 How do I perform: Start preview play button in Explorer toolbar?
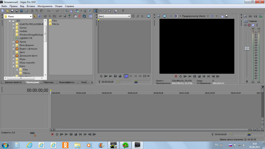(60, 16)
